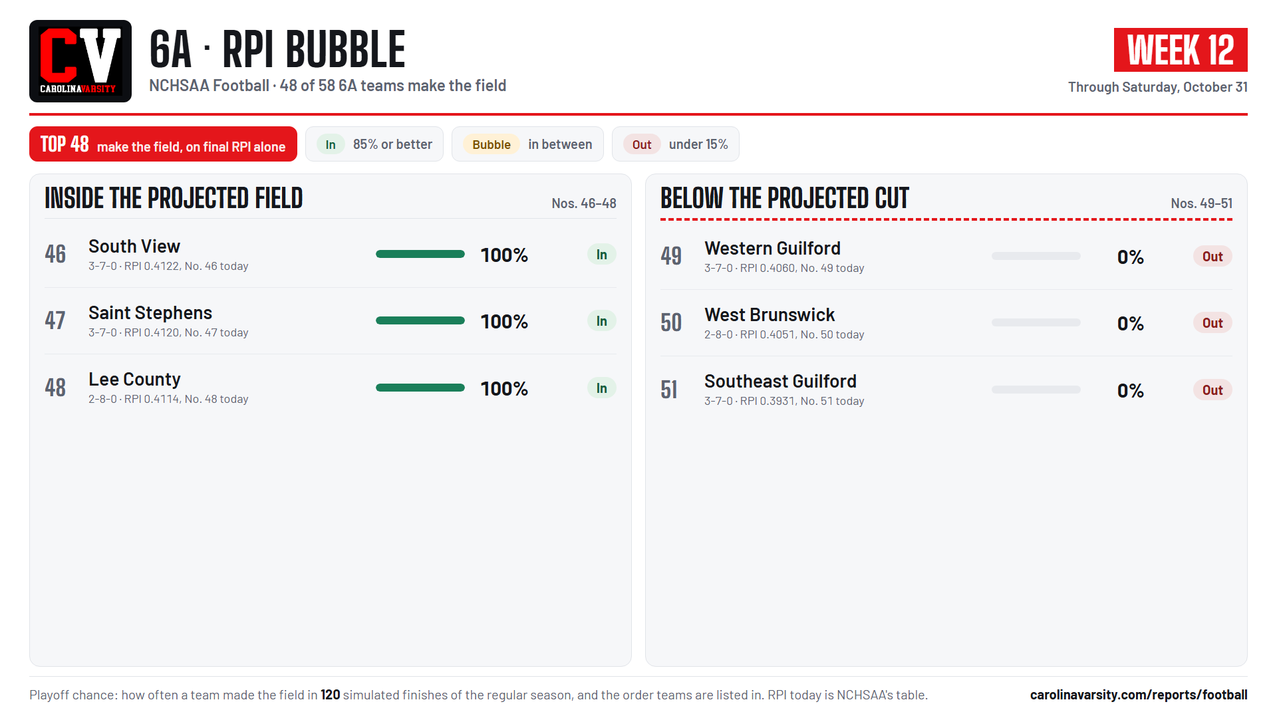Click Southeast Guilford's Out status badge
This screenshot has height=718, width=1277.
pyautogui.click(x=1212, y=390)
